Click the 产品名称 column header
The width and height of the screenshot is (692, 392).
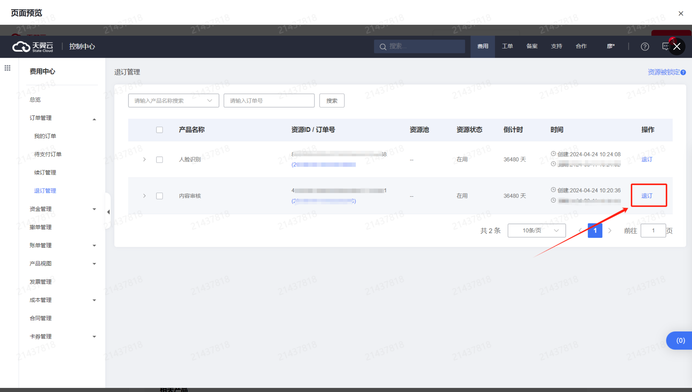(192, 130)
